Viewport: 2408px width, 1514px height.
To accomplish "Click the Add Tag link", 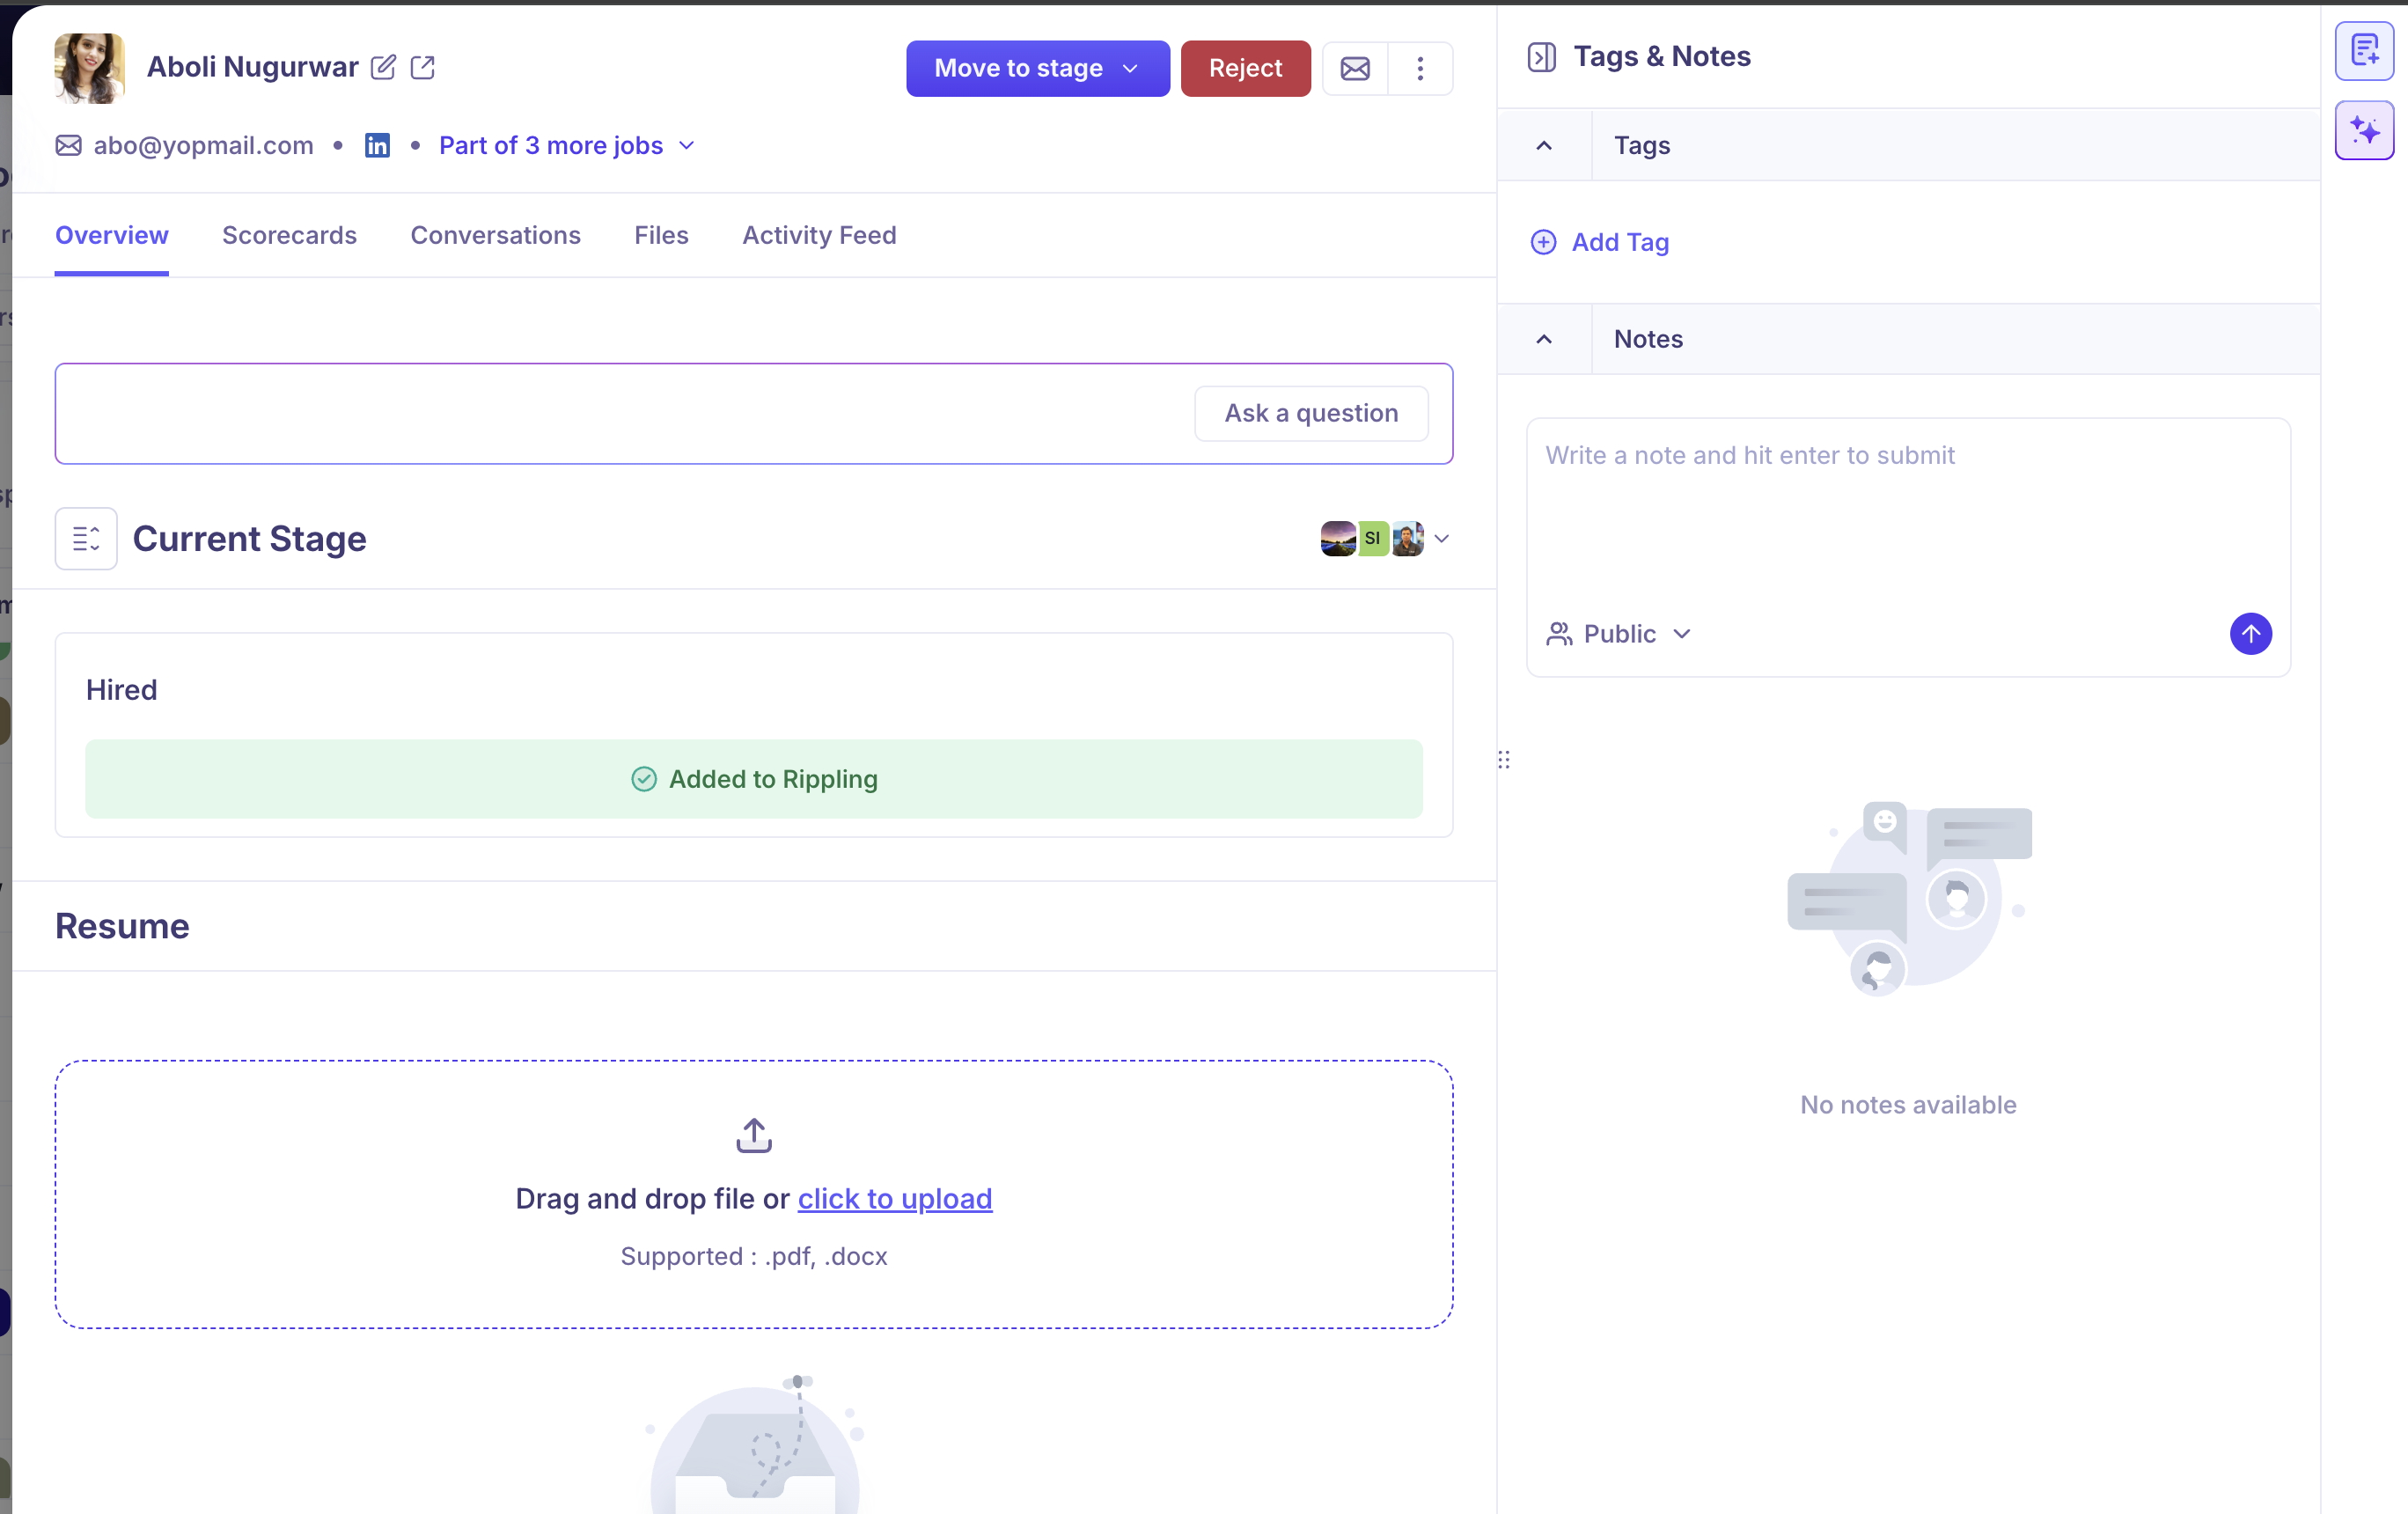I will pos(1620,242).
